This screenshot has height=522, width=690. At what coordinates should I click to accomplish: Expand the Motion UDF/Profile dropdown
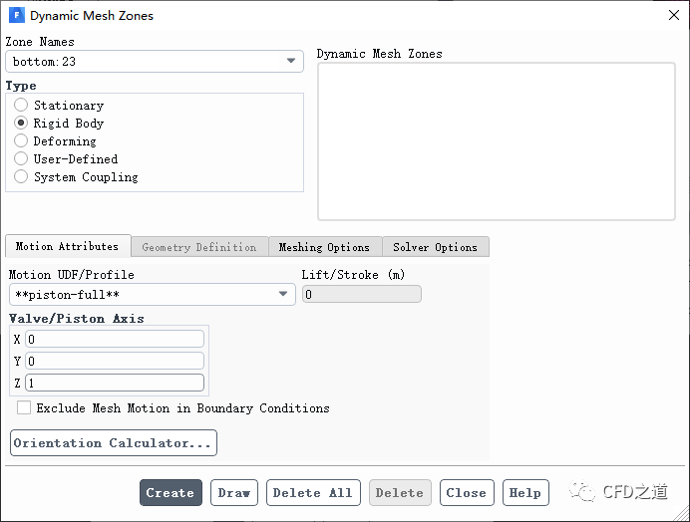point(283,295)
